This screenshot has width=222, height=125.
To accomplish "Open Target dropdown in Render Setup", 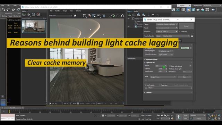I will point(166,24).
